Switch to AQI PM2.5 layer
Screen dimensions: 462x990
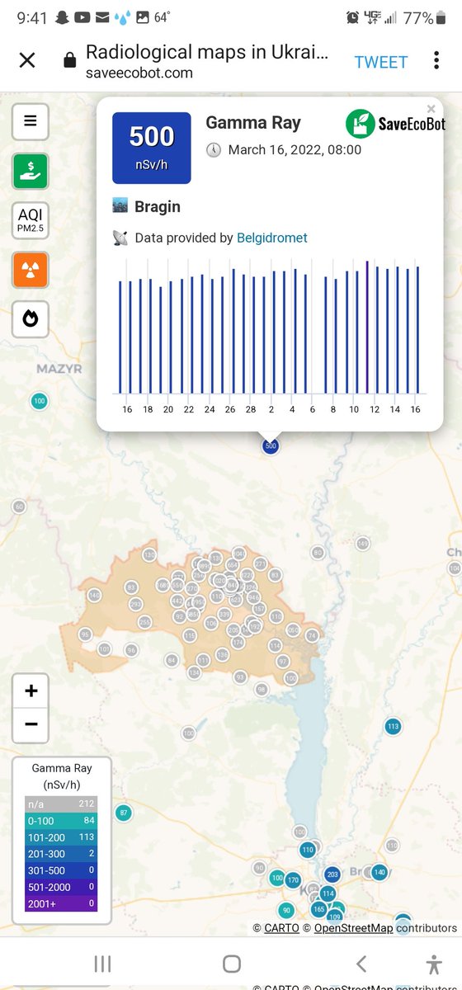[31, 221]
